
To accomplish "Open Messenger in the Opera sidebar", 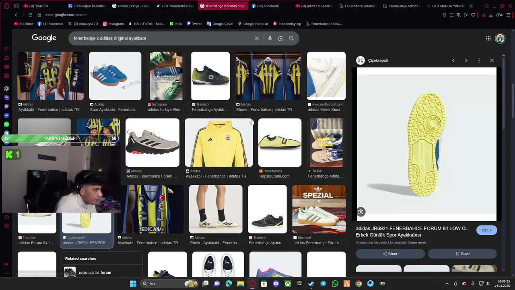I will click(6, 115).
